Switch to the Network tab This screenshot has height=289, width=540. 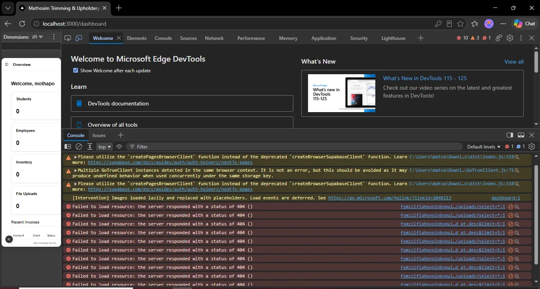(214, 38)
